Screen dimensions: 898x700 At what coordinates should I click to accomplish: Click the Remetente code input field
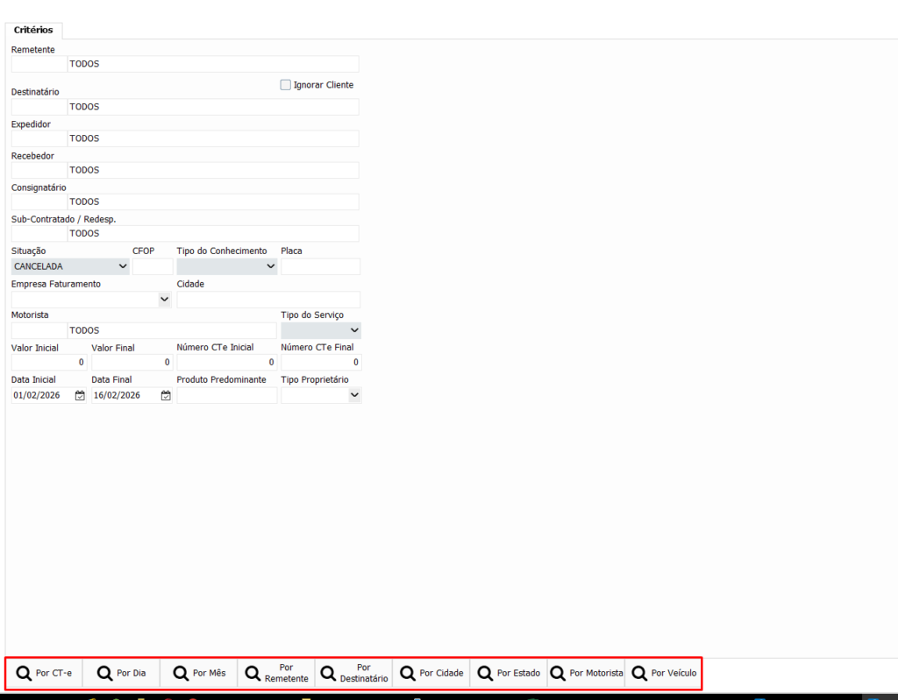[39, 64]
